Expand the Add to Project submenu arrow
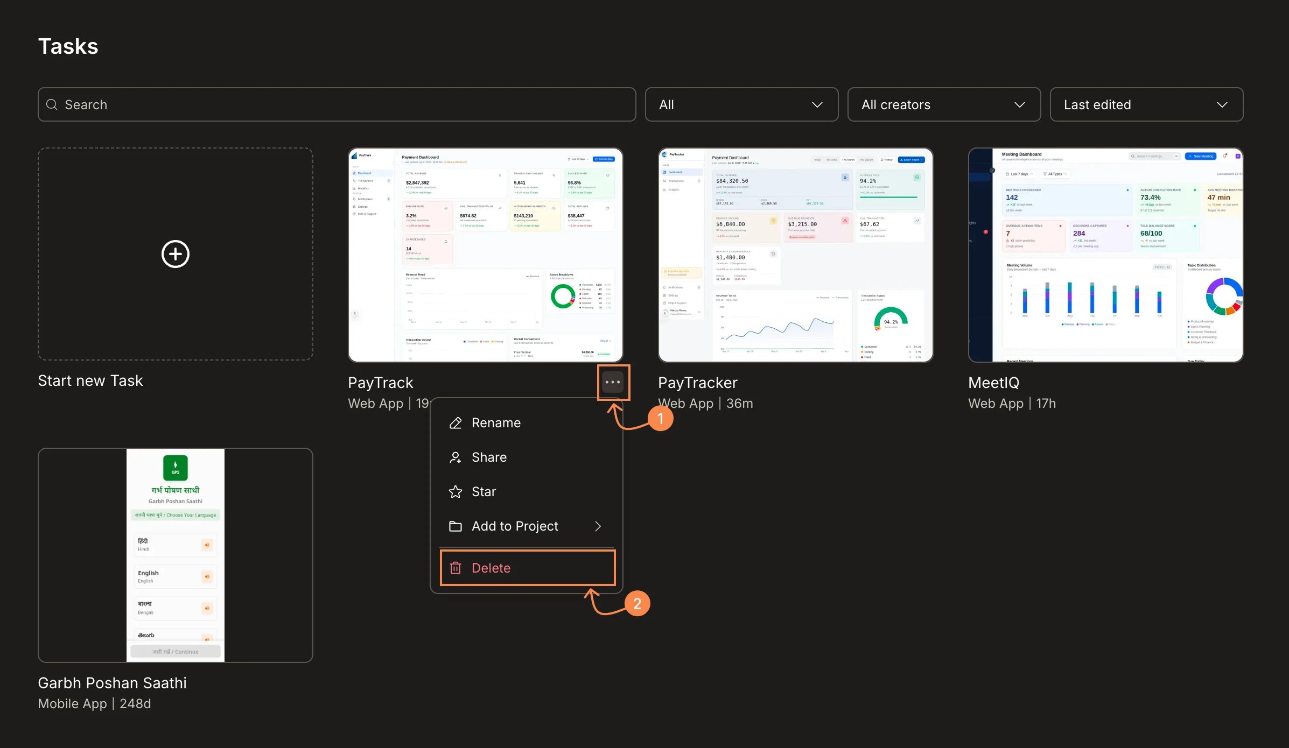The height and width of the screenshot is (748, 1289). click(598, 526)
